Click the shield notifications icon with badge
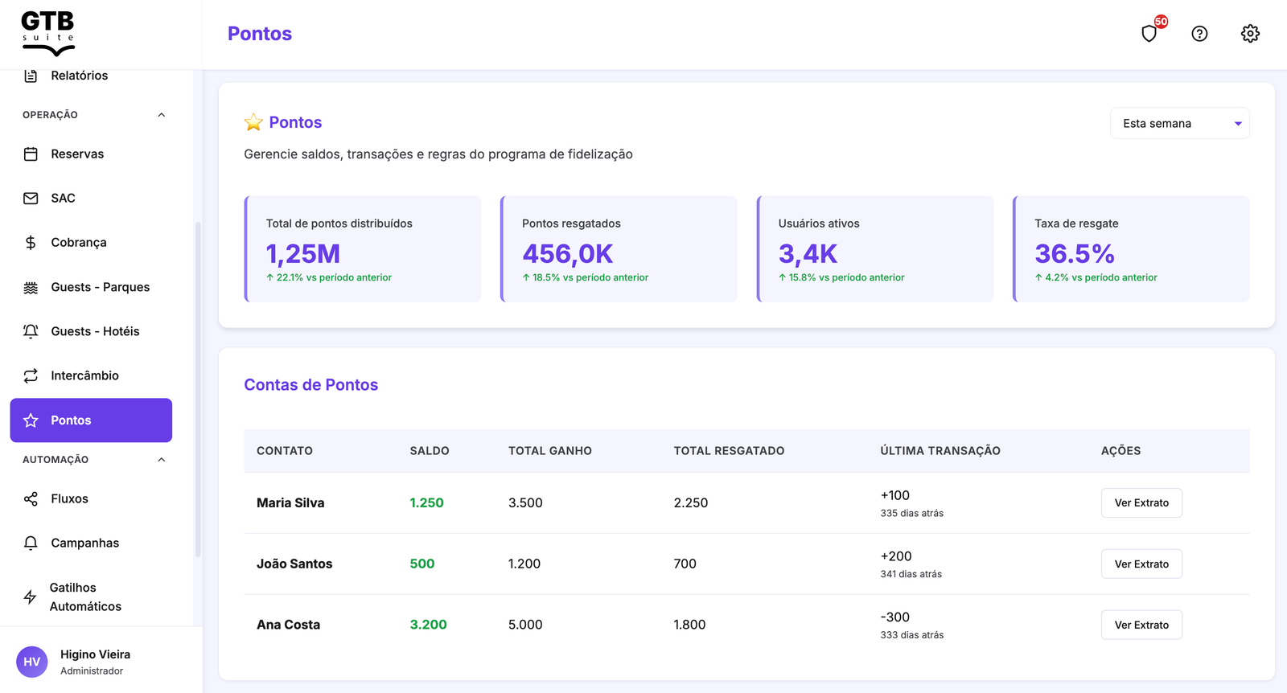The height and width of the screenshot is (693, 1287). point(1149,34)
